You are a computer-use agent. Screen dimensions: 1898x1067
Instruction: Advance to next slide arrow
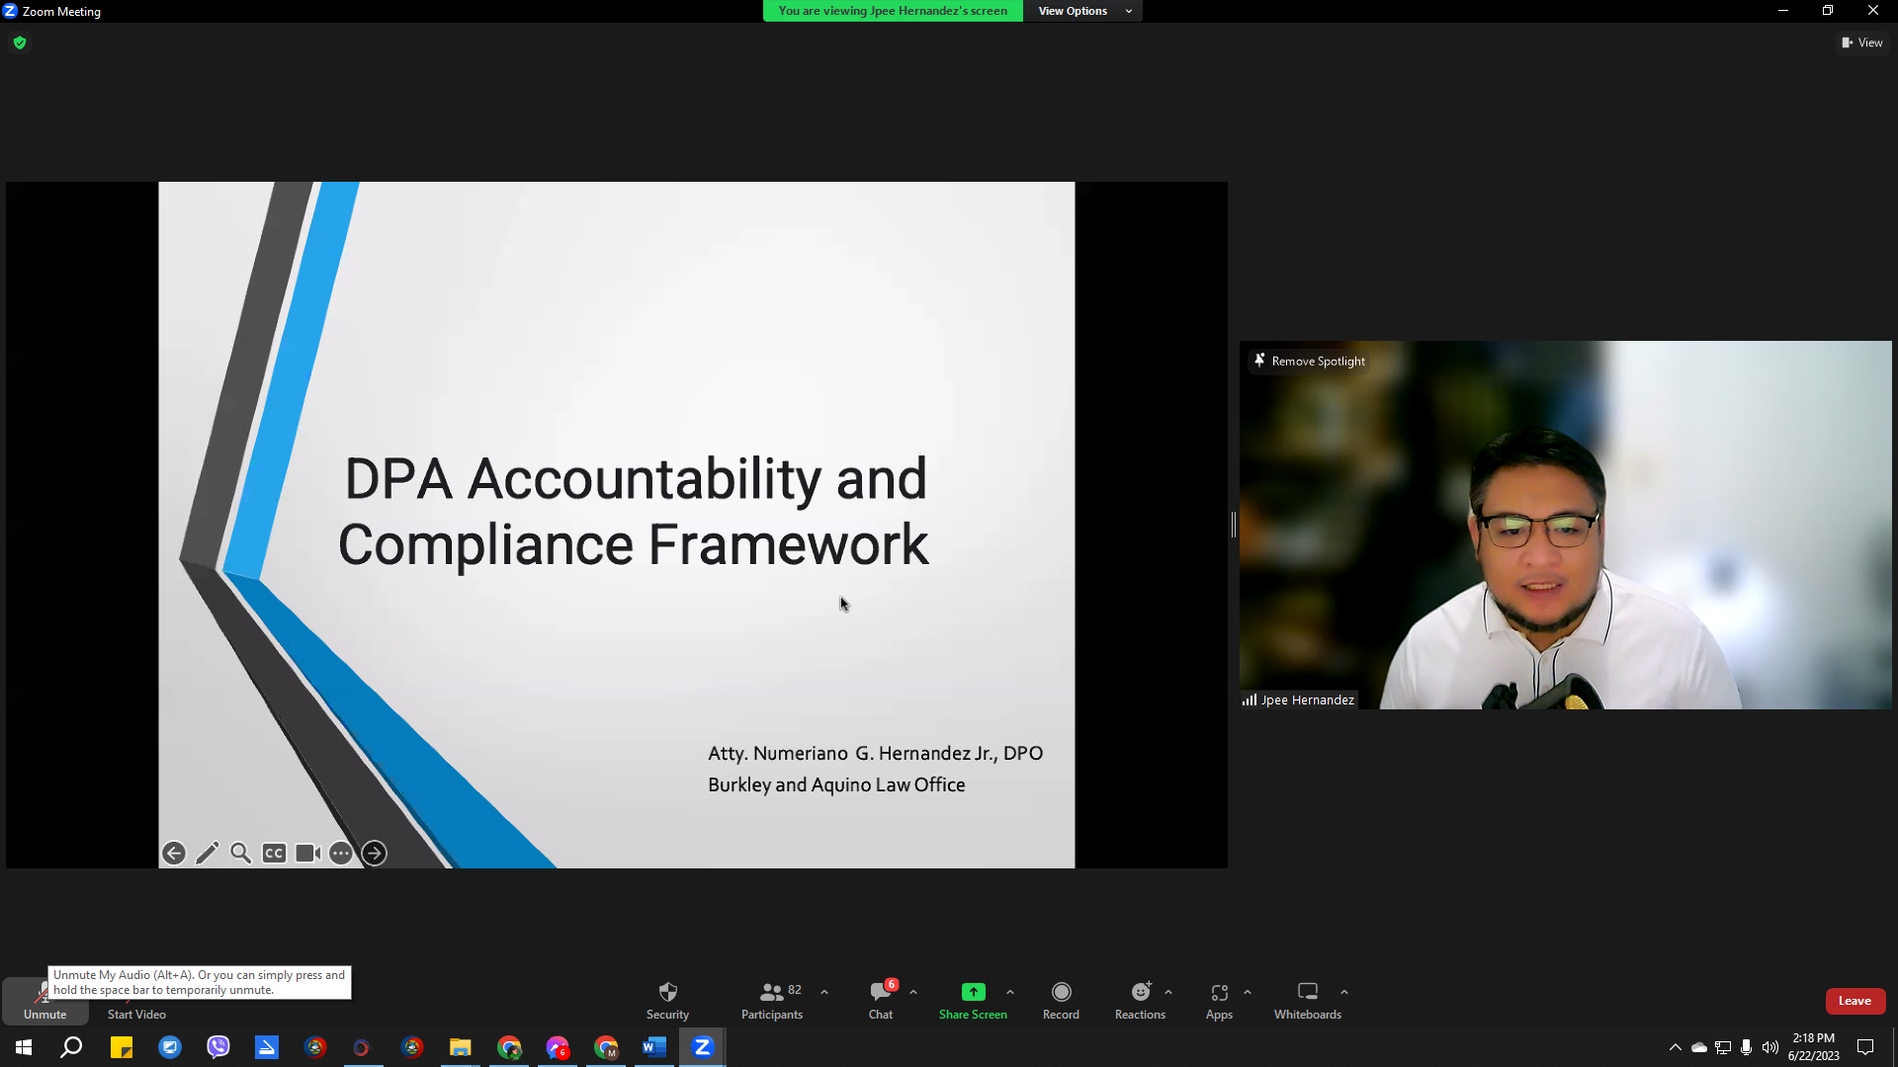(x=374, y=853)
